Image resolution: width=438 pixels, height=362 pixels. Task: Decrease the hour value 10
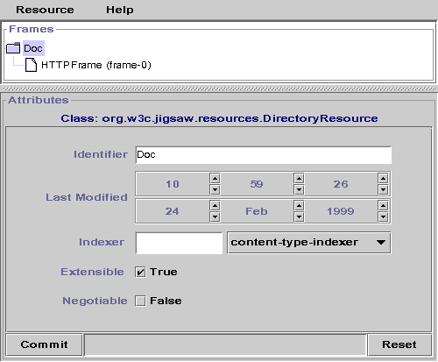coord(215,190)
